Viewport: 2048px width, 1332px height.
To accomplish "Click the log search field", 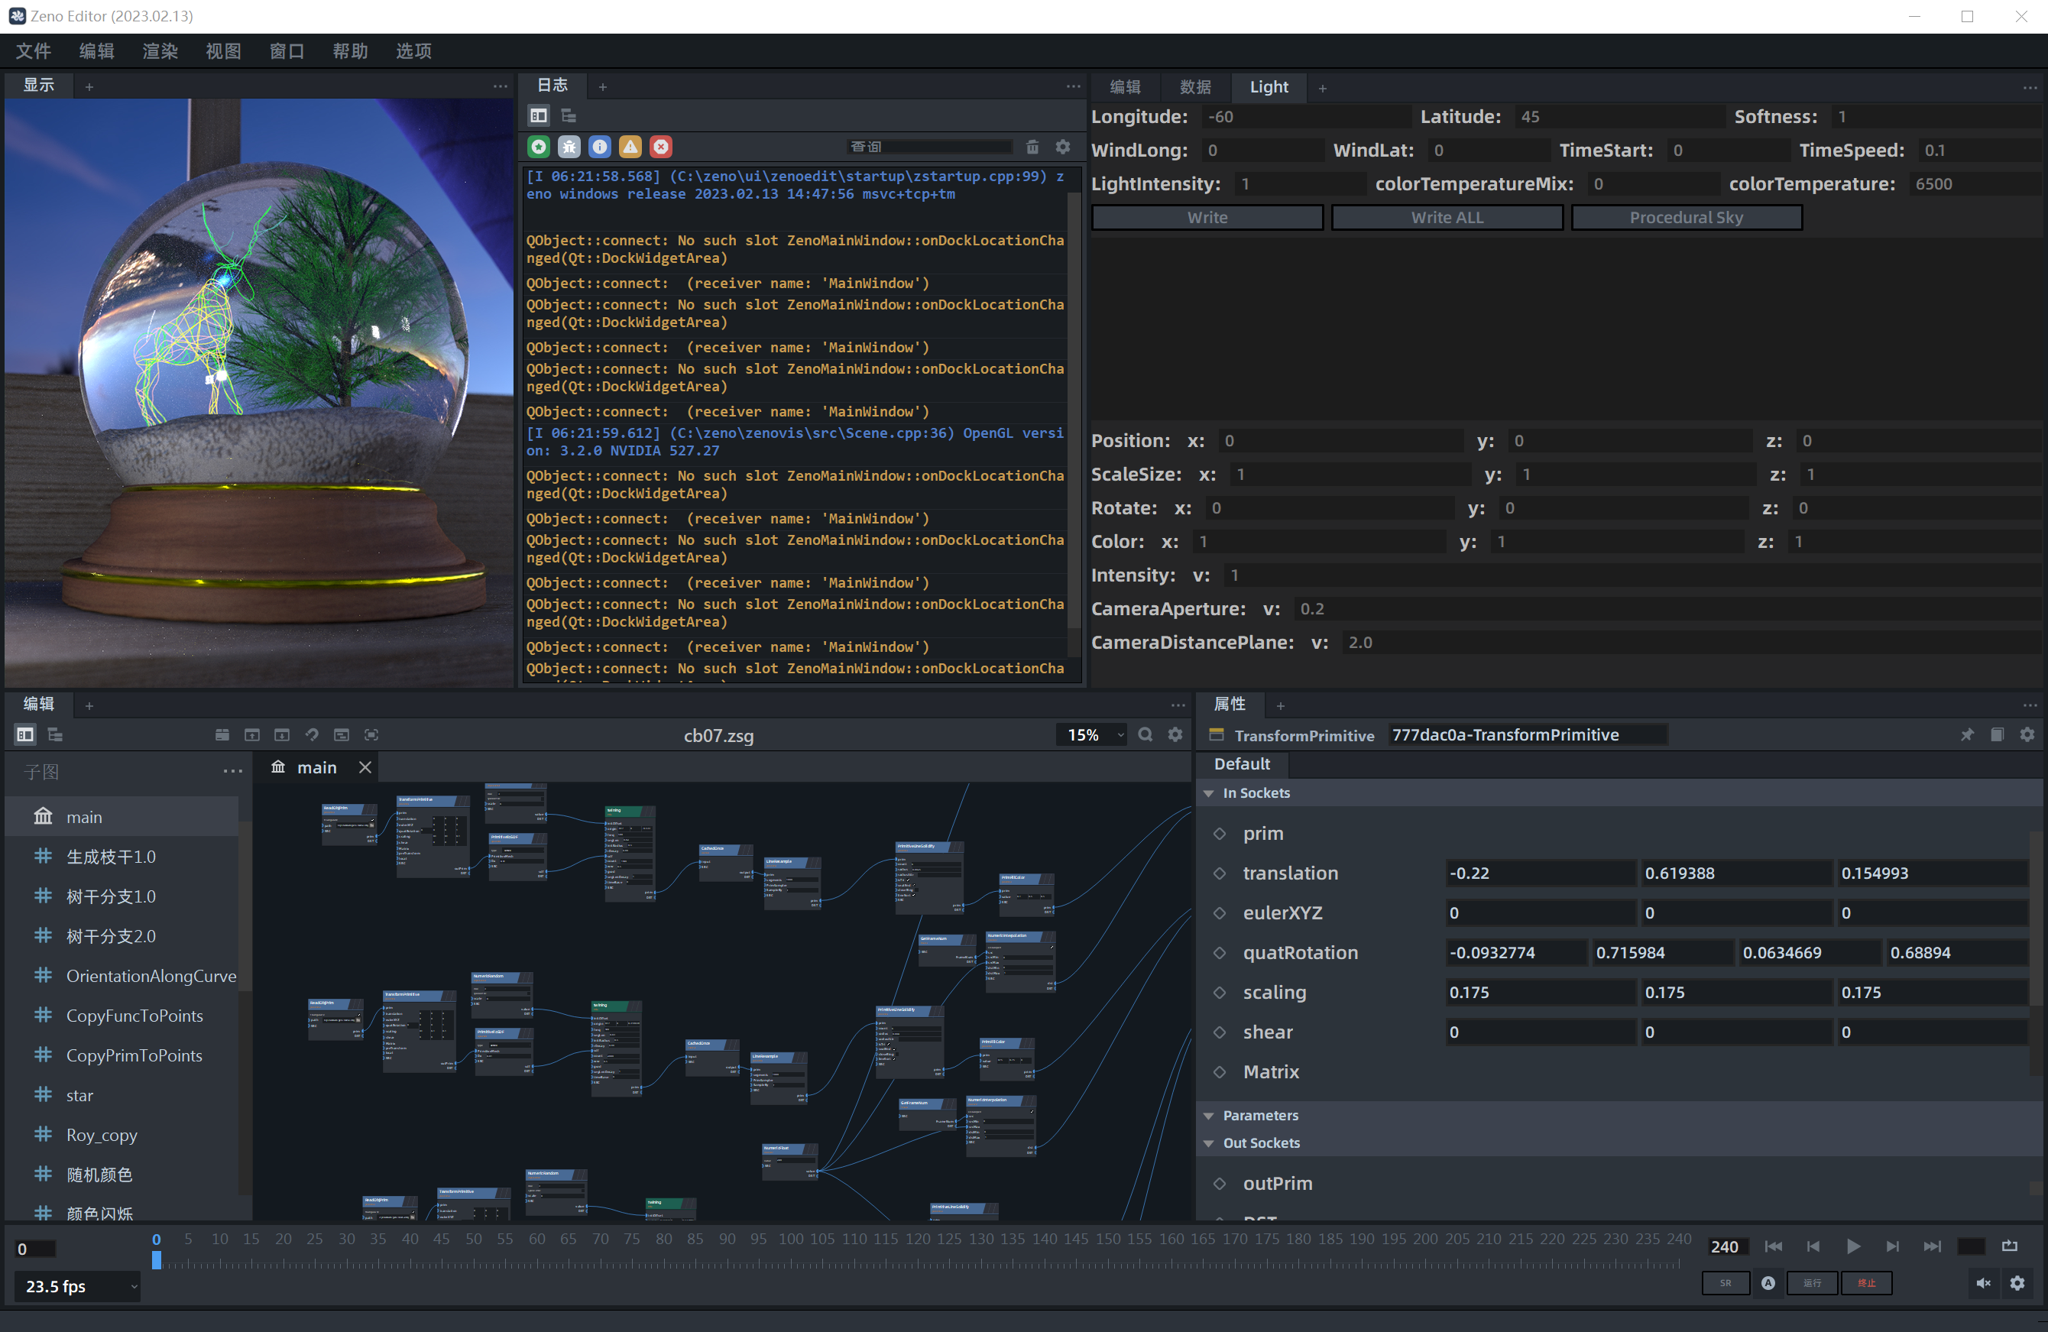I will pos(929,147).
